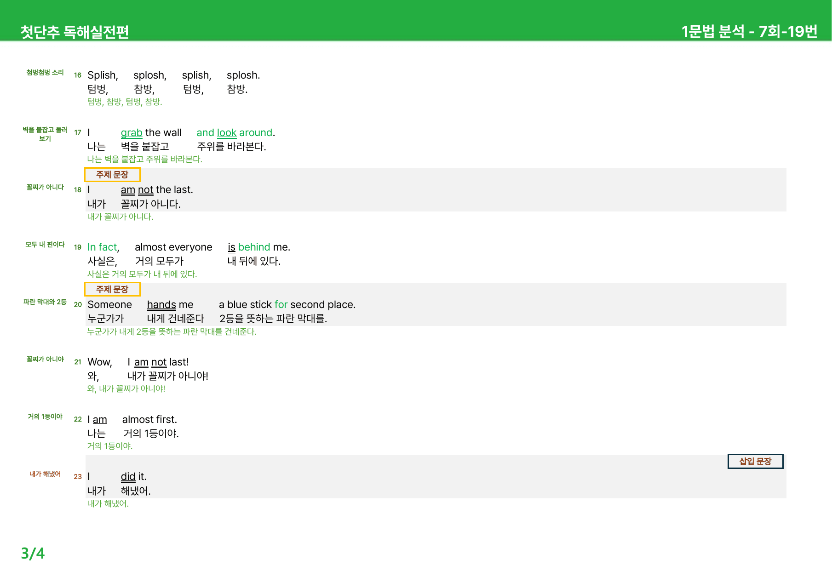Click the green phrase 'In fact,'
The image size is (832, 588).
103,247
